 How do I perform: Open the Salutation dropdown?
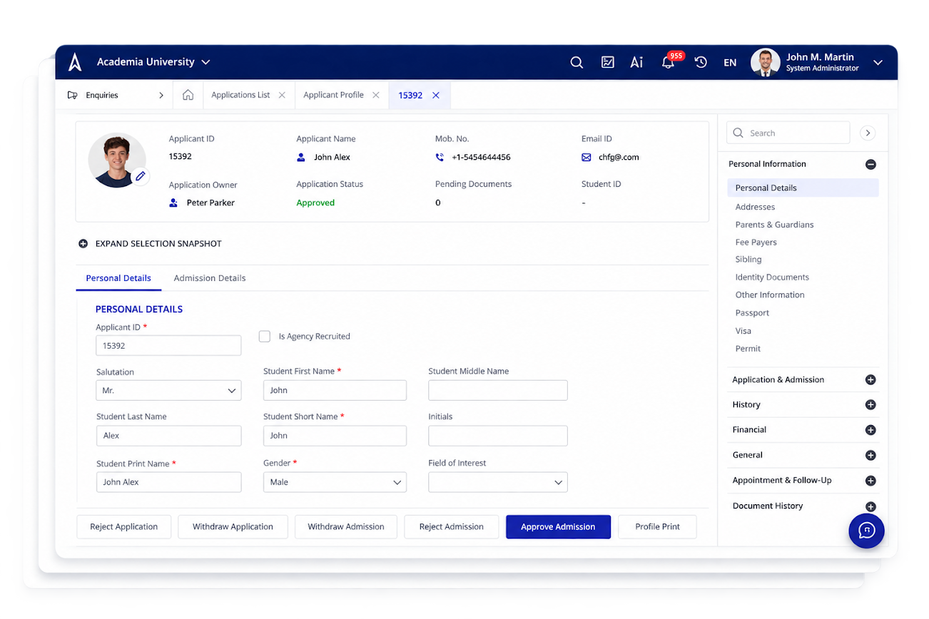(168, 391)
